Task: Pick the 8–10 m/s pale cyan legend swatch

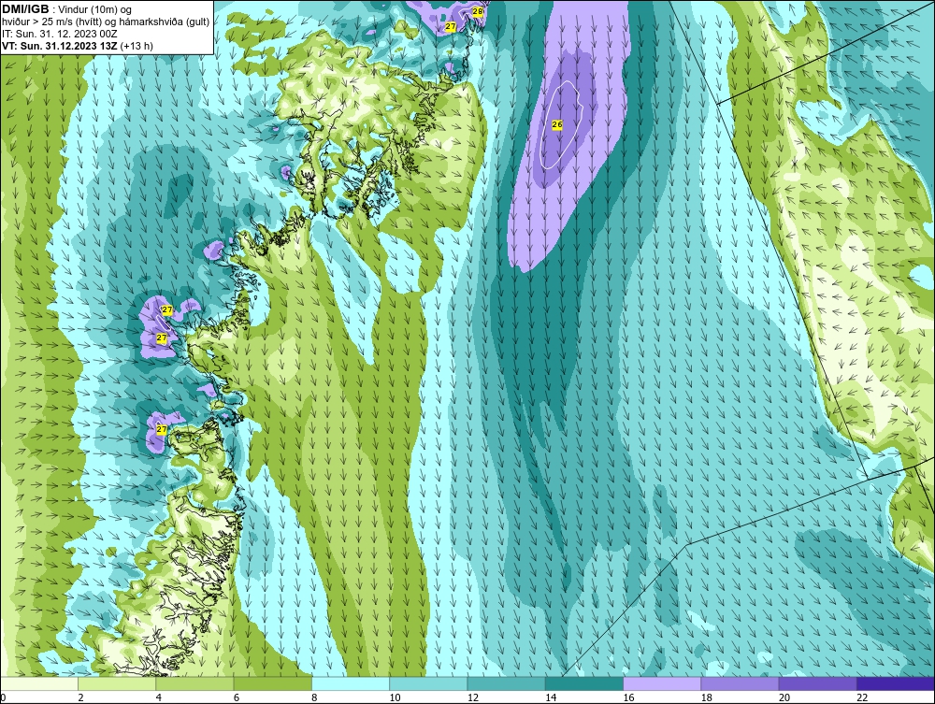Action: click(351, 683)
